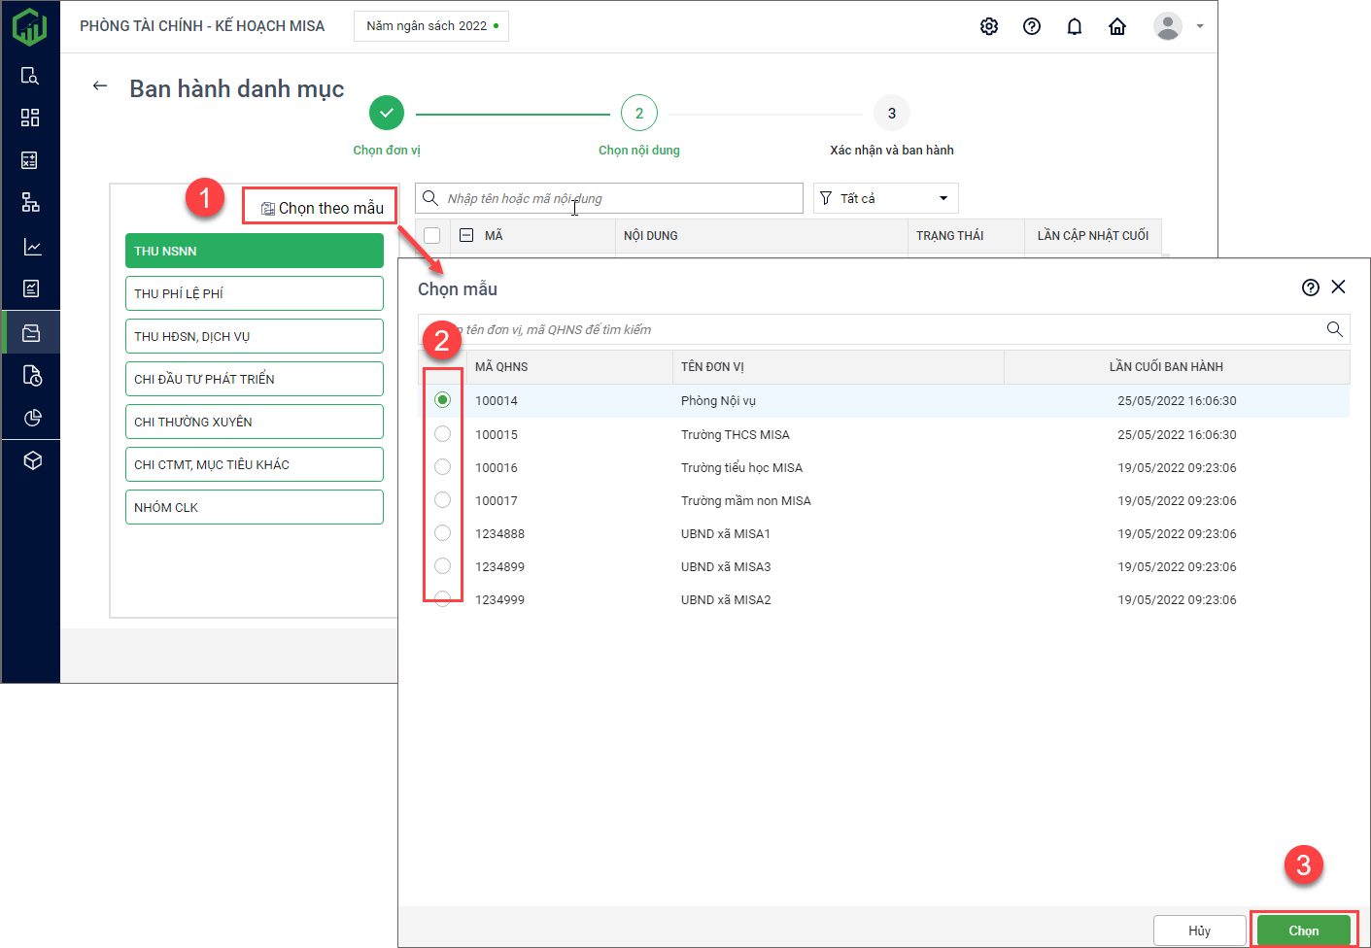Click the Chọn theo mẫu button
This screenshot has height=948, width=1371.
click(x=322, y=208)
